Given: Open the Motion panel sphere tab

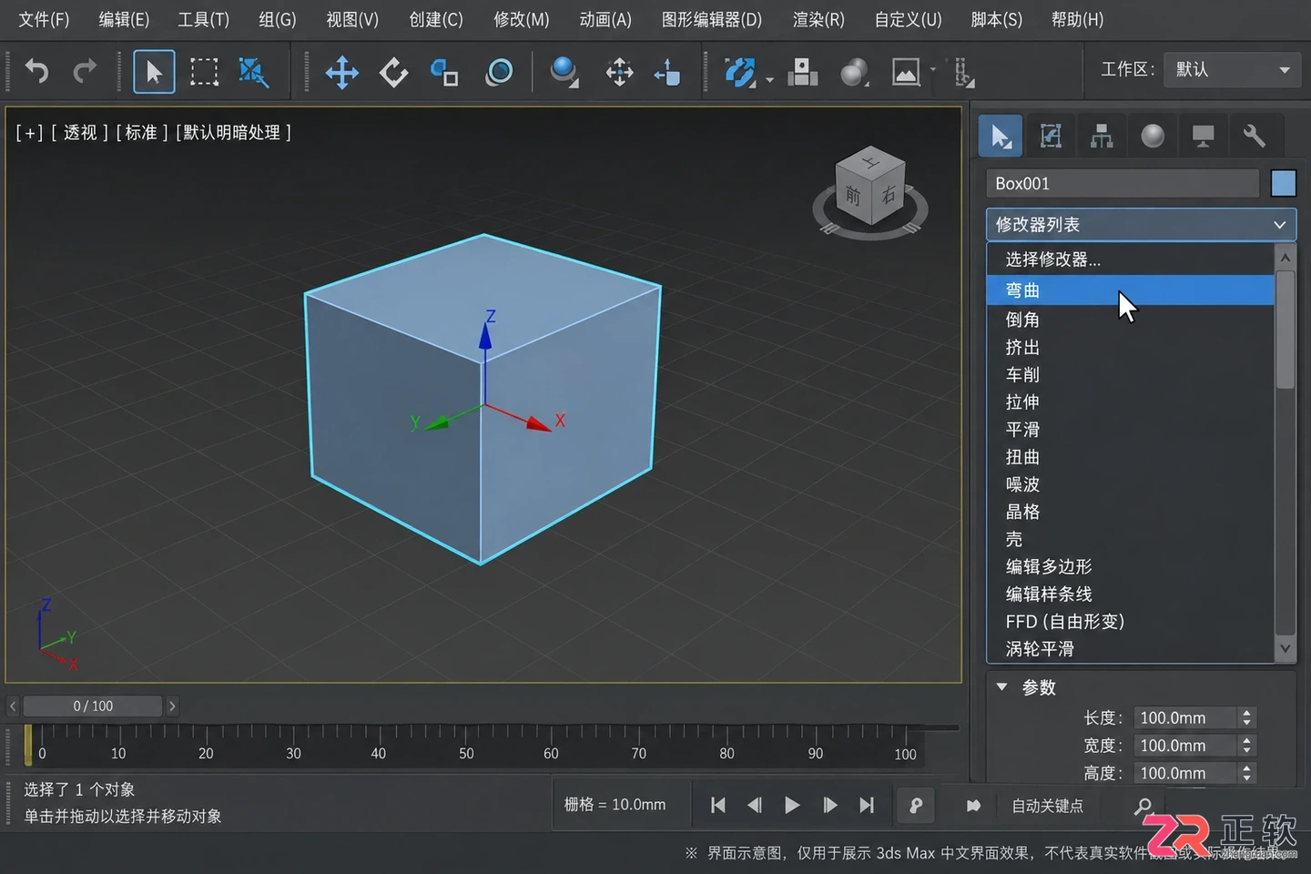Looking at the screenshot, I should [x=1153, y=137].
